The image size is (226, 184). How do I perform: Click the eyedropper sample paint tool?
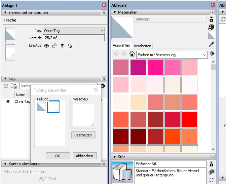click(211, 45)
